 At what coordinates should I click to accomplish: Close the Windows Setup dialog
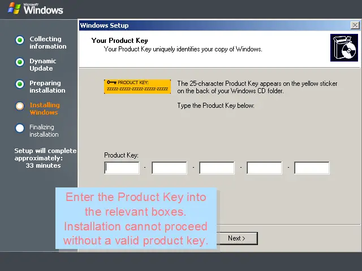point(355,25)
